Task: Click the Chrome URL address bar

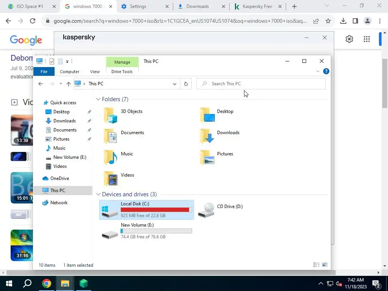Action: click(180, 21)
